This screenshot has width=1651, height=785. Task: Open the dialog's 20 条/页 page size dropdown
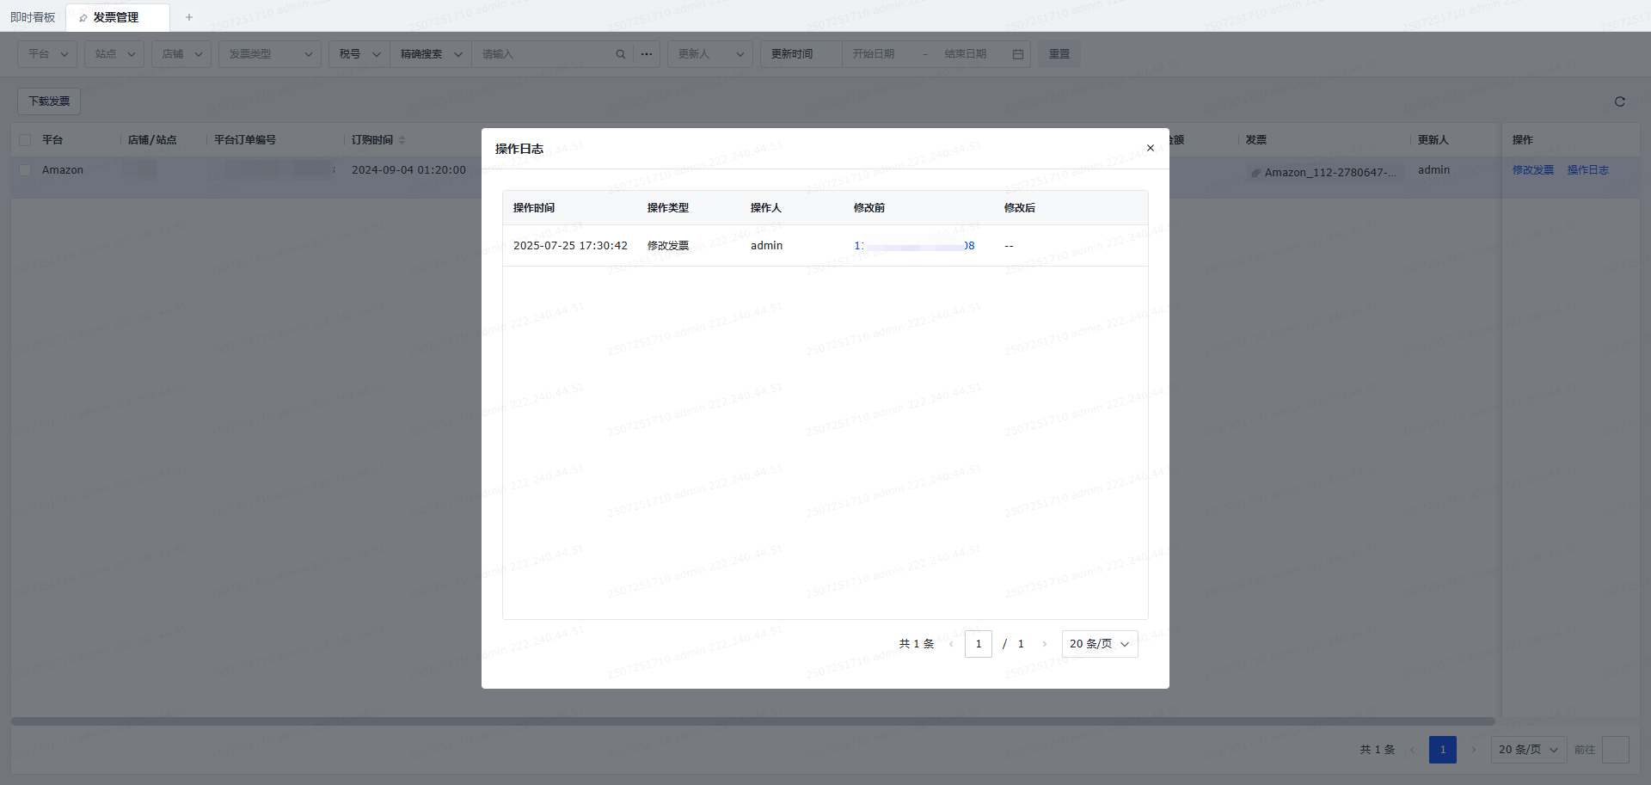pyautogui.click(x=1100, y=644)
